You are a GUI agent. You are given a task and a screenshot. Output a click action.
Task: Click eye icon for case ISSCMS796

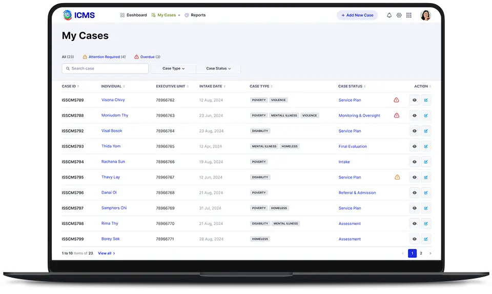414,193
